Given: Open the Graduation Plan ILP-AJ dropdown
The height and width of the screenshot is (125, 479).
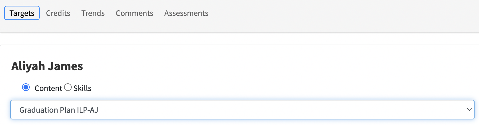Looking at the screenshot, I should point(242,110).
